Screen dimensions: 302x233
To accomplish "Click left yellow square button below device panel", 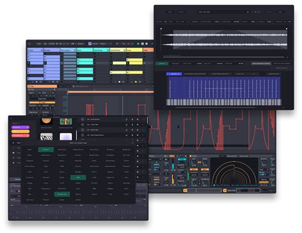I will coord(185,190).
